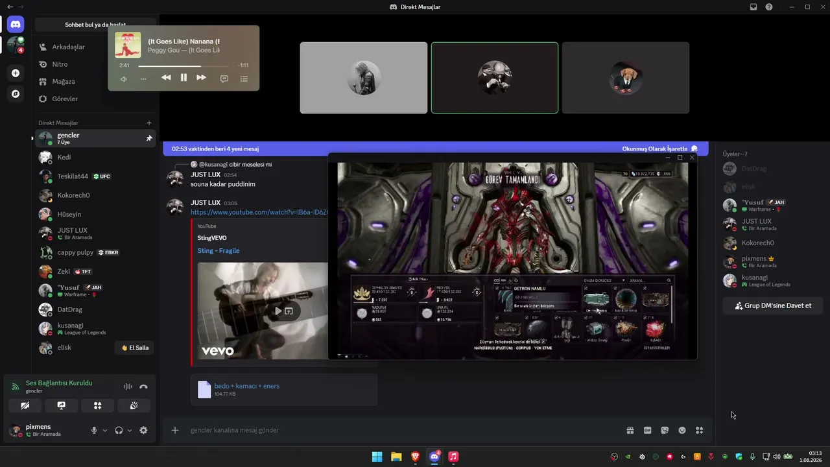Open the soundboard in voice panel
The width and height of the screenshot is (830, 467).
pyautogui.click(x=134, y=405)
